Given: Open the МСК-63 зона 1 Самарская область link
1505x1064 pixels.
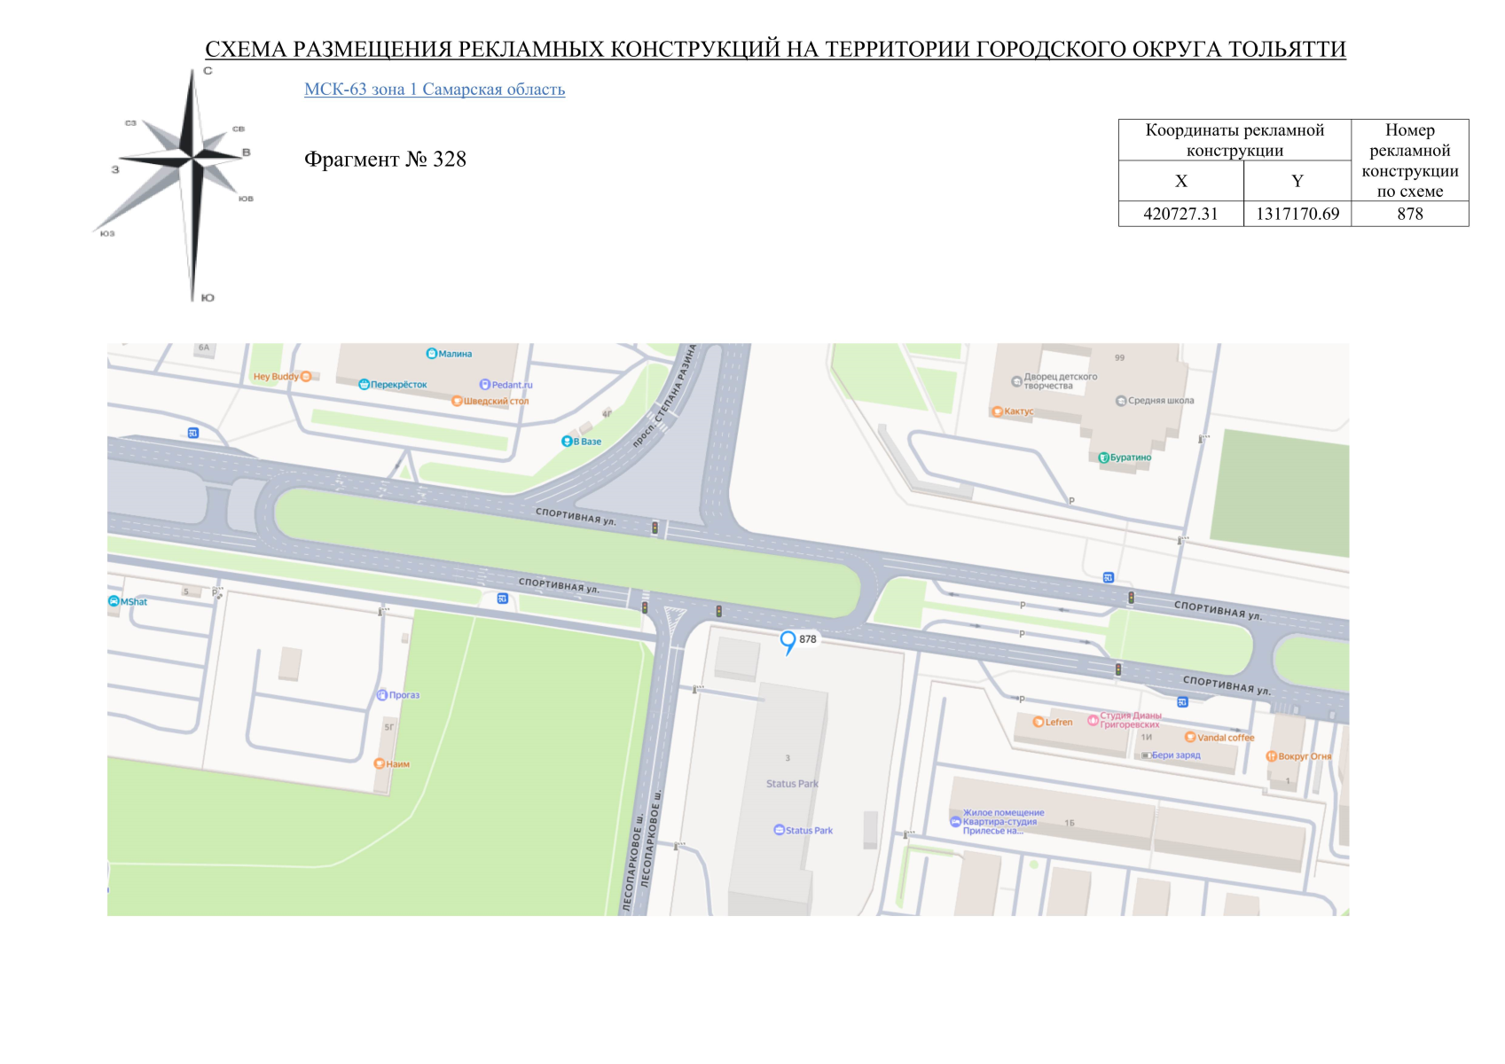Looking at the screenshot, I should 434,90.
